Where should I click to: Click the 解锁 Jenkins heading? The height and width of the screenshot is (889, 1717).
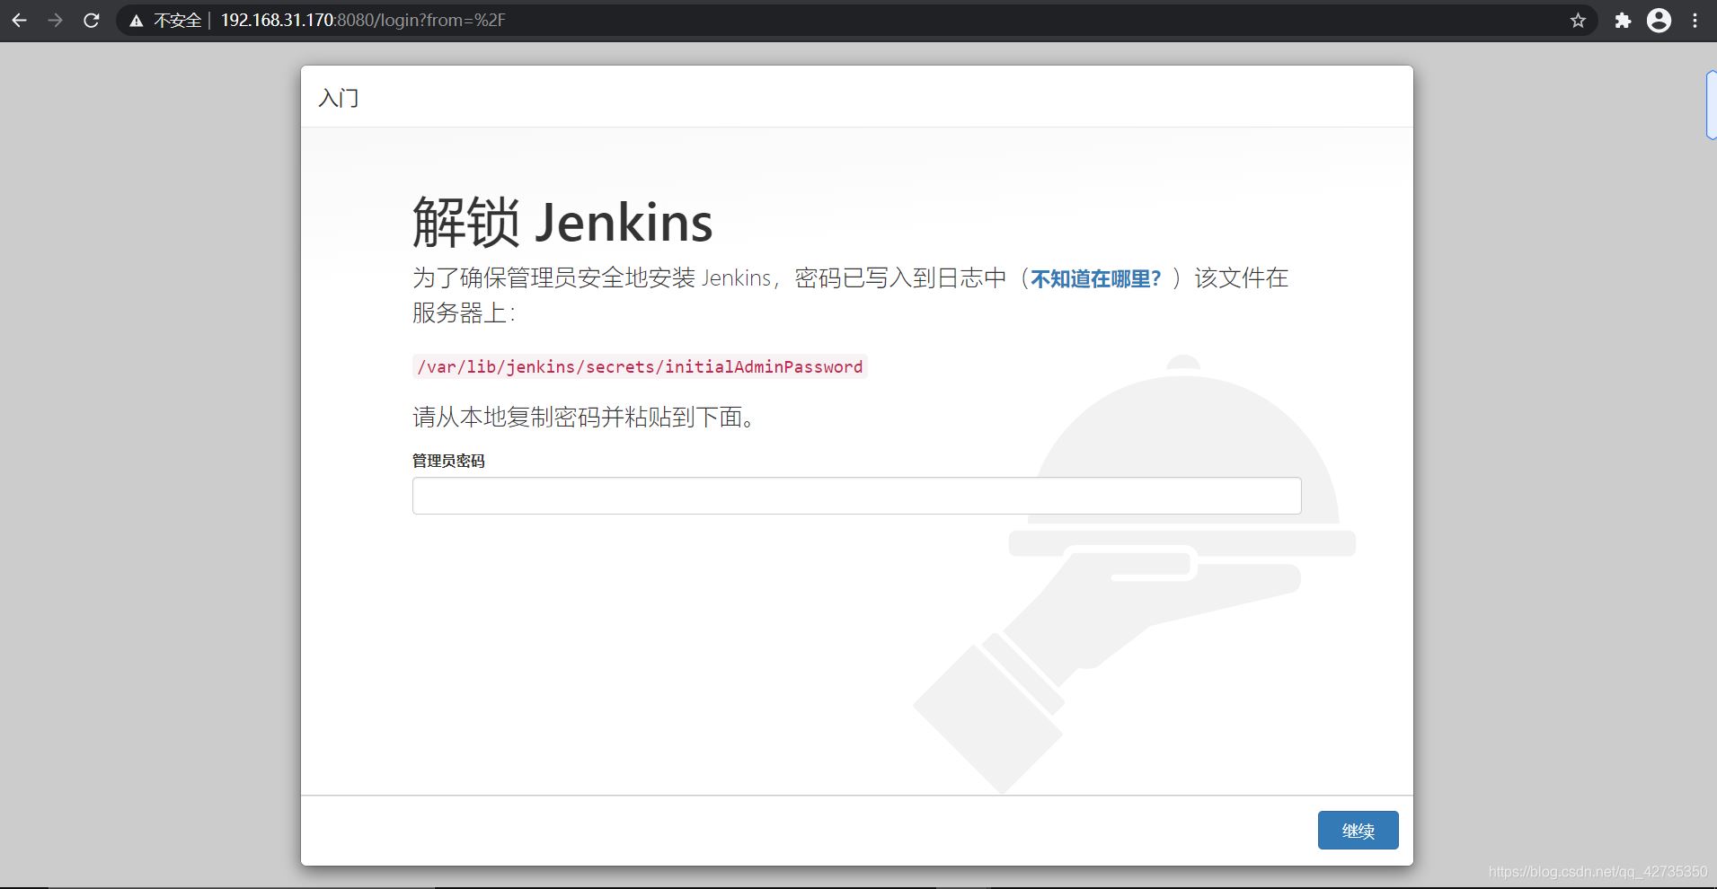(x=562, y=222)
